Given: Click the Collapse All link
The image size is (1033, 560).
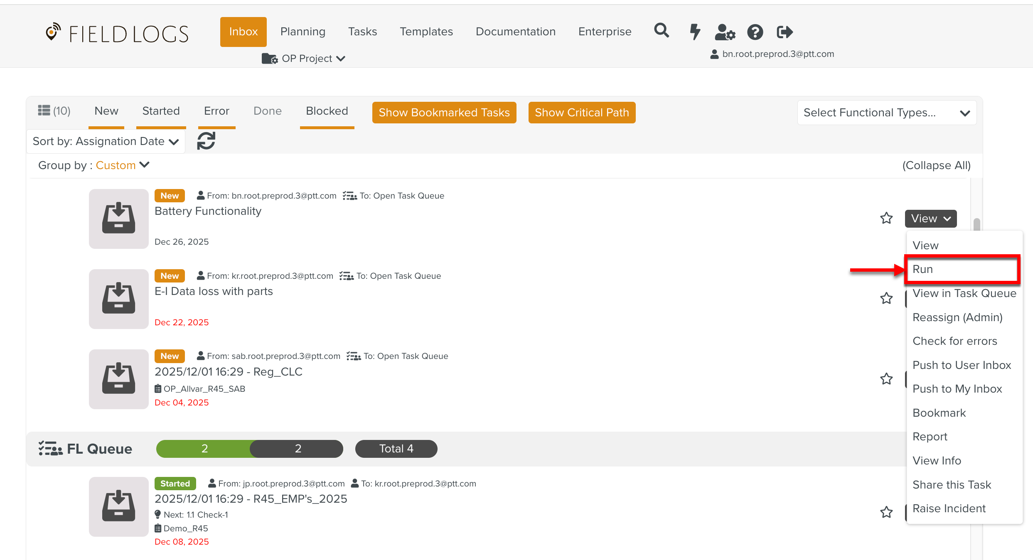Looking at the screenshot, I should pos(936,165).
